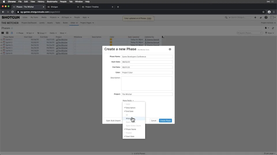Expand the All Pages menu
This screenshot has height=155, width=277.
click(66, 18)
